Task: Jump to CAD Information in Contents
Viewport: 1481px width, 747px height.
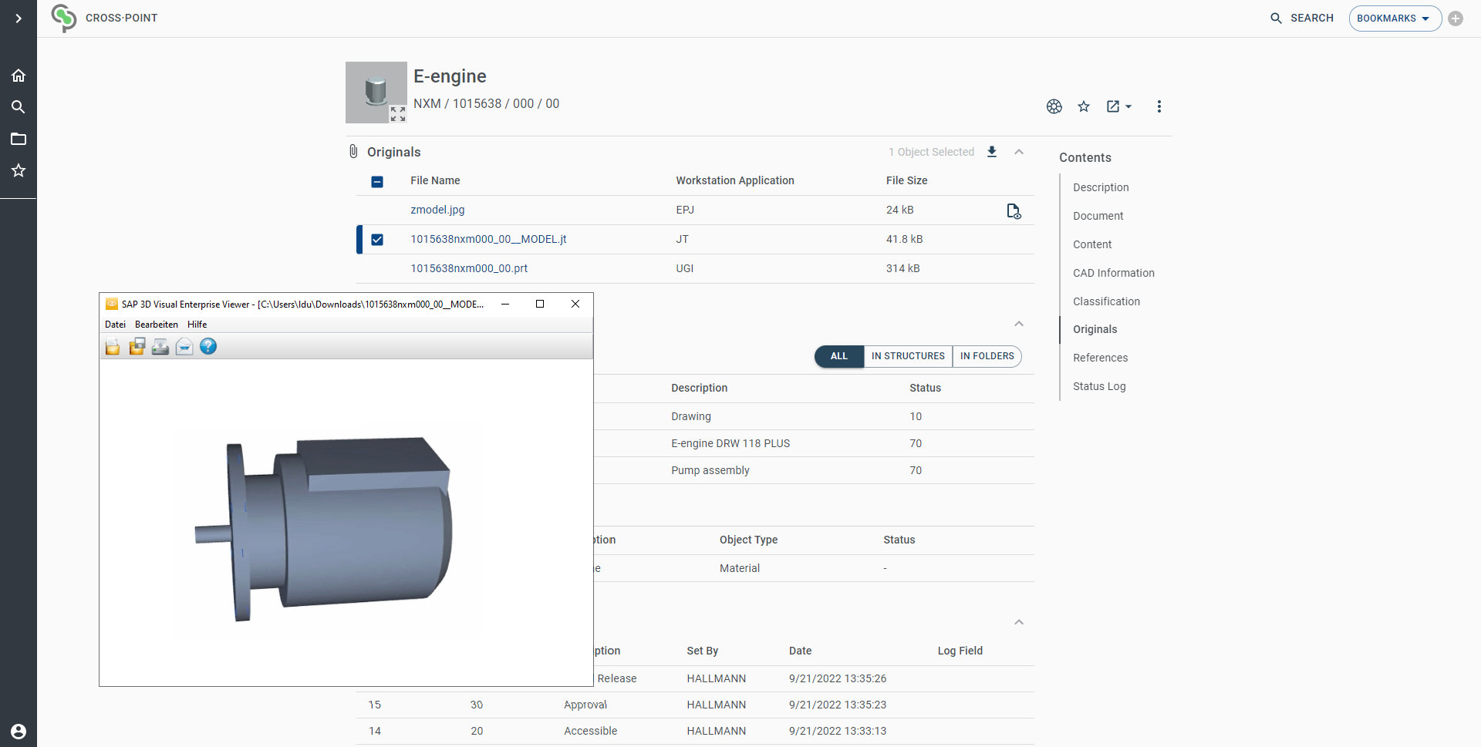Action: click(1114, 273)
